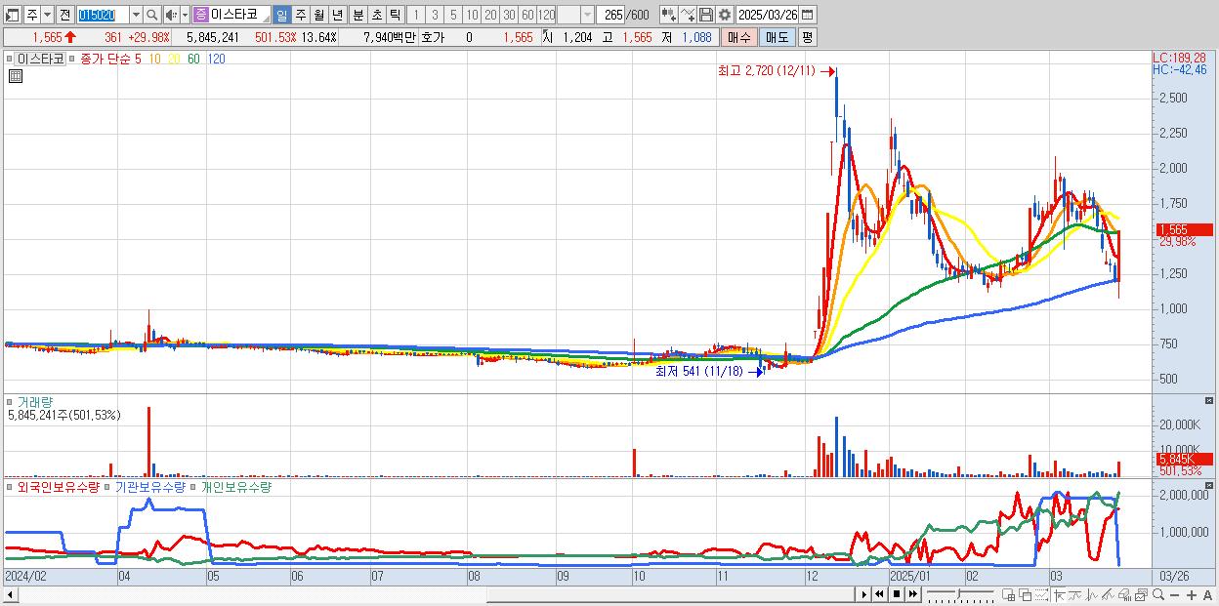Click the overlapping windows icon at bottom

click(1026, 594)
